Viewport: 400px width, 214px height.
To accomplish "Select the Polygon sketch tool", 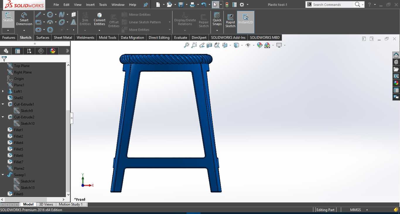I will click(50, 30).
